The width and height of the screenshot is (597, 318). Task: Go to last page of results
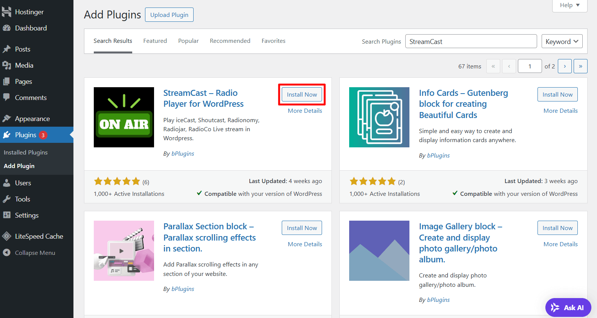tap(580, 66)
